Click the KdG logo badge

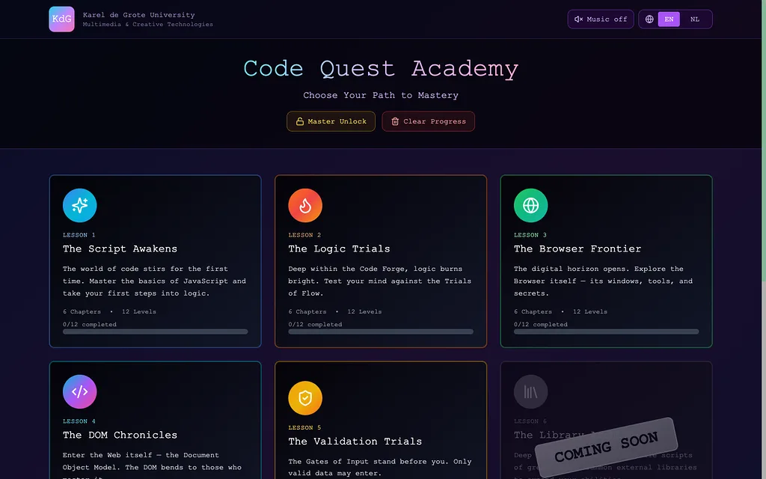[x=61, y=19]
